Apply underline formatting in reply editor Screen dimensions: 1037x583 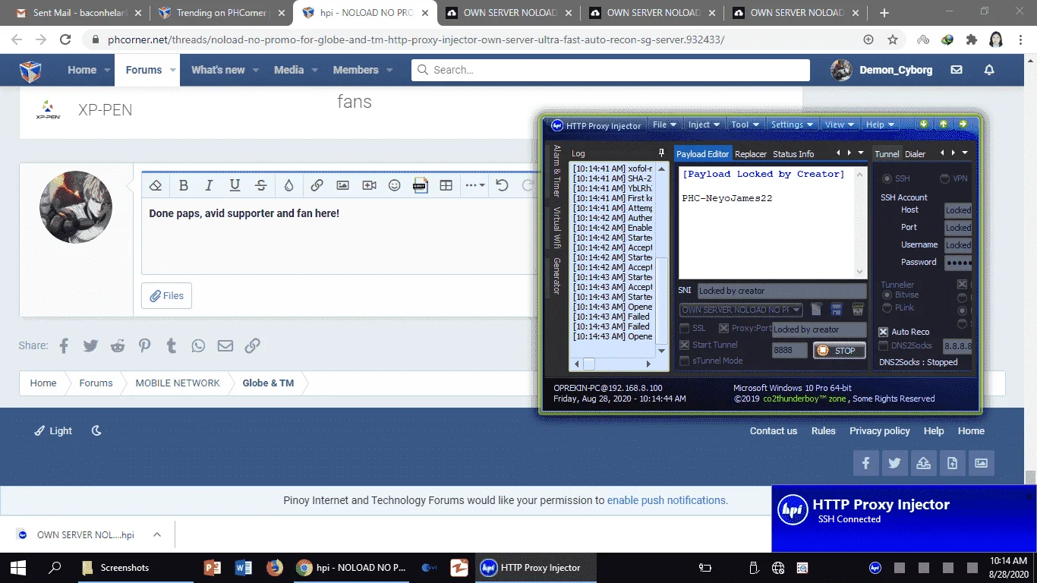pyautogui.click(x=235, y=185)
